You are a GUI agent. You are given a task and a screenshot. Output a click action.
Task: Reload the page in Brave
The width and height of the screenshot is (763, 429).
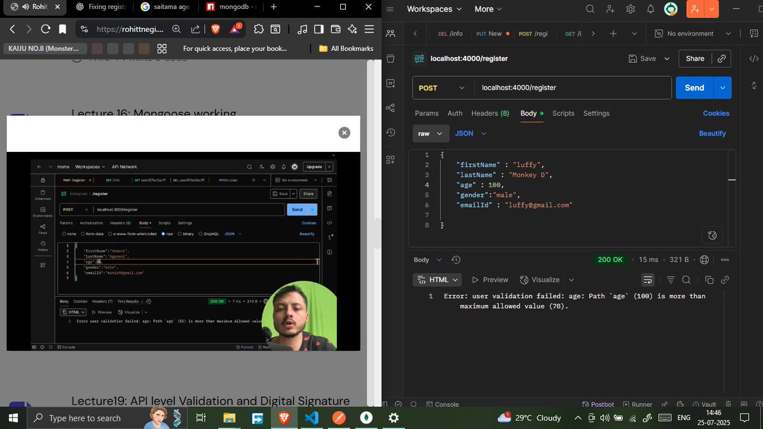pos(45,29)
